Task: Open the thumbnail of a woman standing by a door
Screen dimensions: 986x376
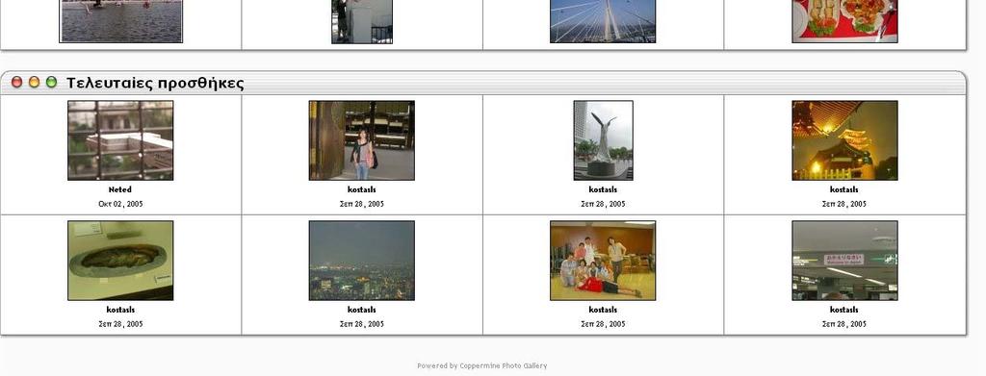Action: 362,140
